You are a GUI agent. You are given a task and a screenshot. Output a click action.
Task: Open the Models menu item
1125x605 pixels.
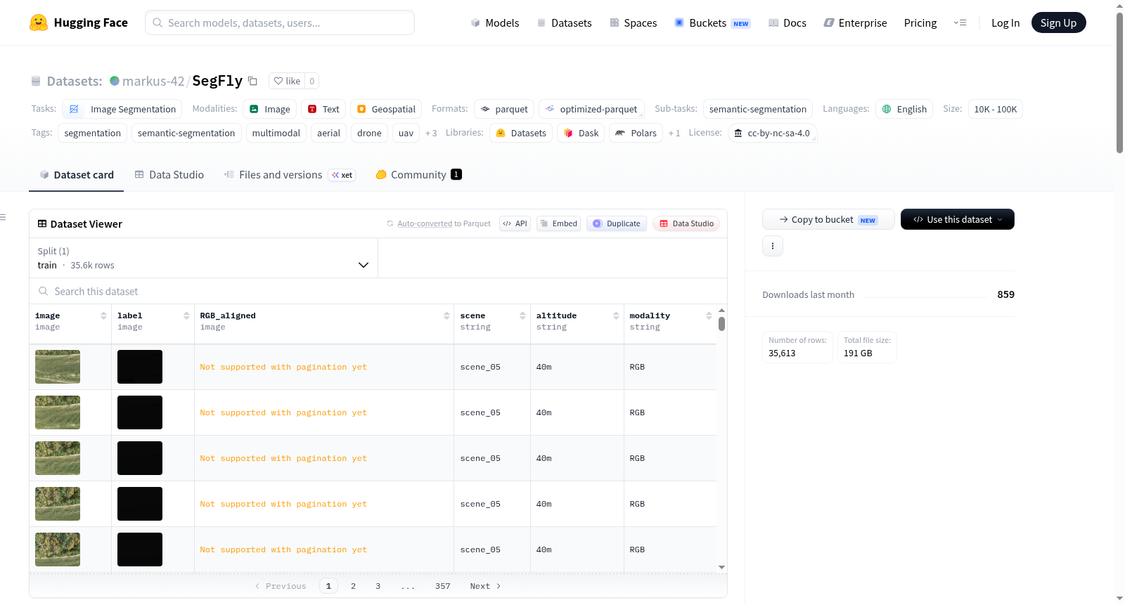[495, 22]
